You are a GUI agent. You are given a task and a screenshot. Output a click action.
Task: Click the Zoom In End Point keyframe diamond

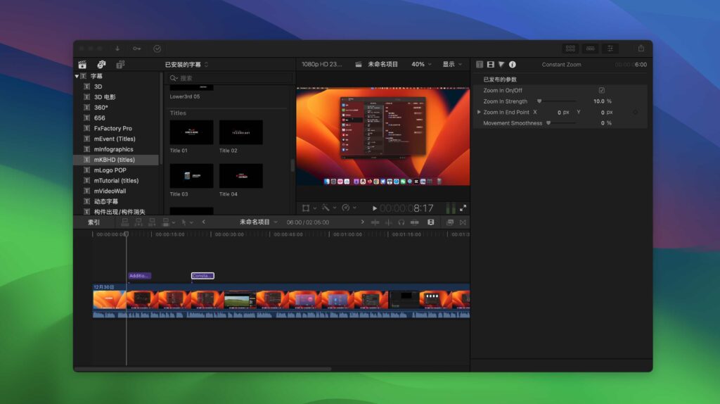point(635,112)
